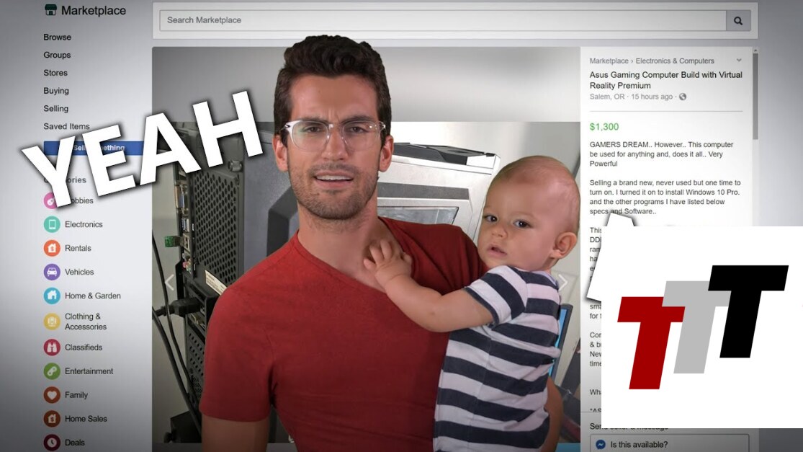Screen dimensions: 803x452
Task: Select the Entertainment category icon
Action: (x=52, y=371)
